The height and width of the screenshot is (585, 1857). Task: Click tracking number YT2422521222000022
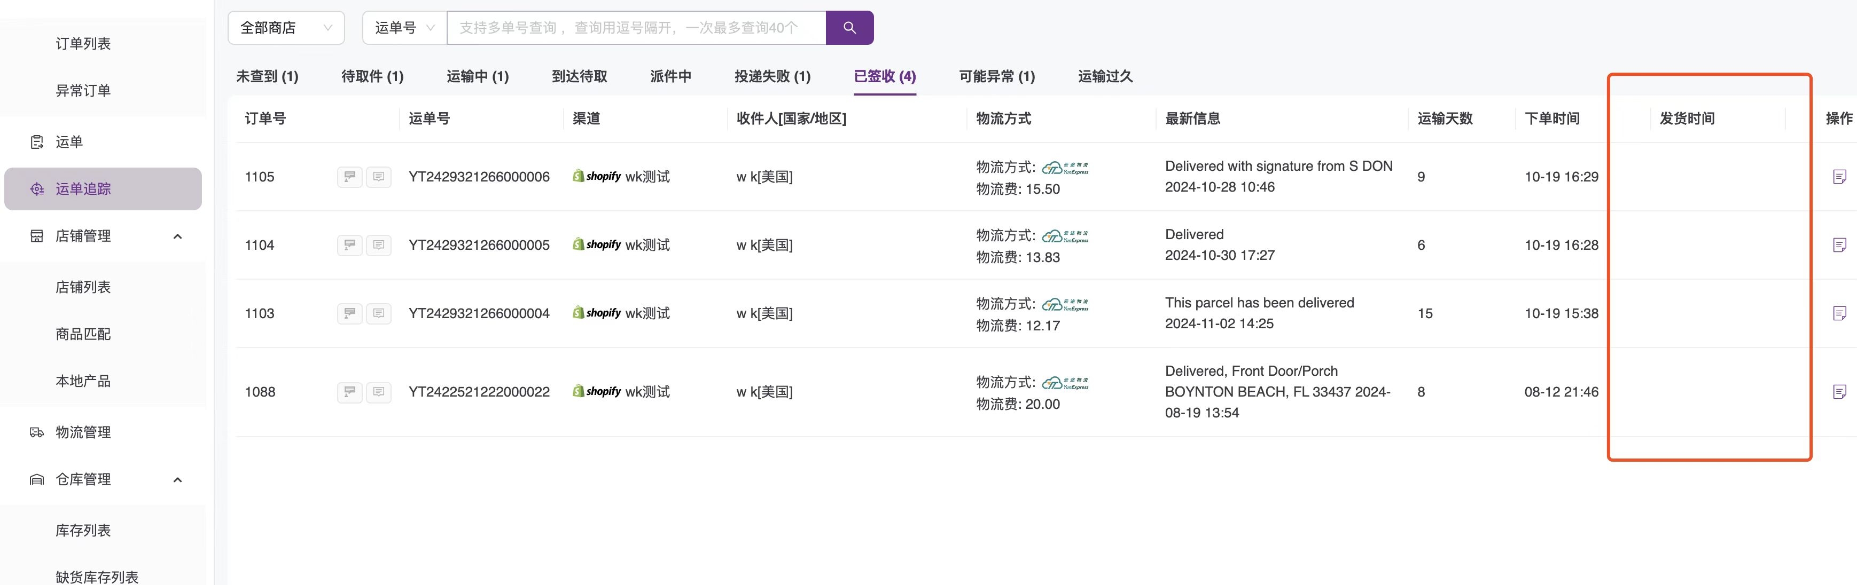(479, 392)
